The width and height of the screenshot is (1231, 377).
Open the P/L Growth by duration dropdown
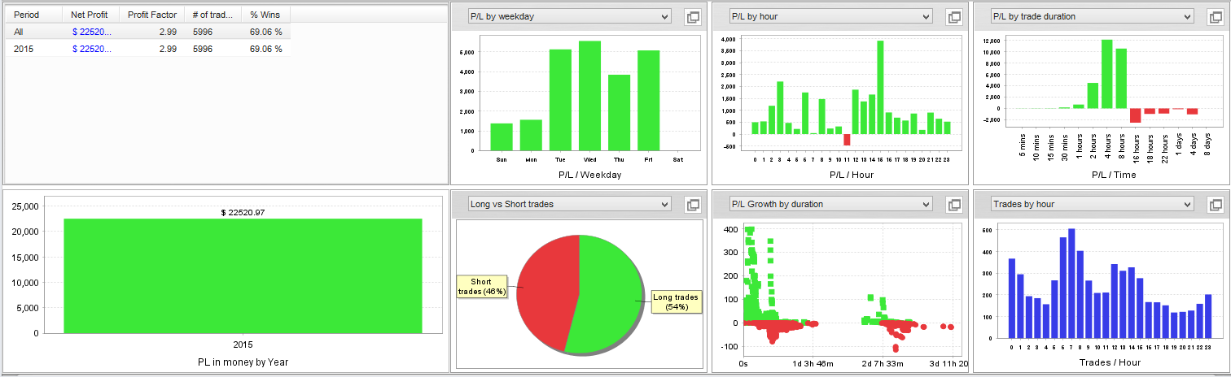click(x=830, y=204)
